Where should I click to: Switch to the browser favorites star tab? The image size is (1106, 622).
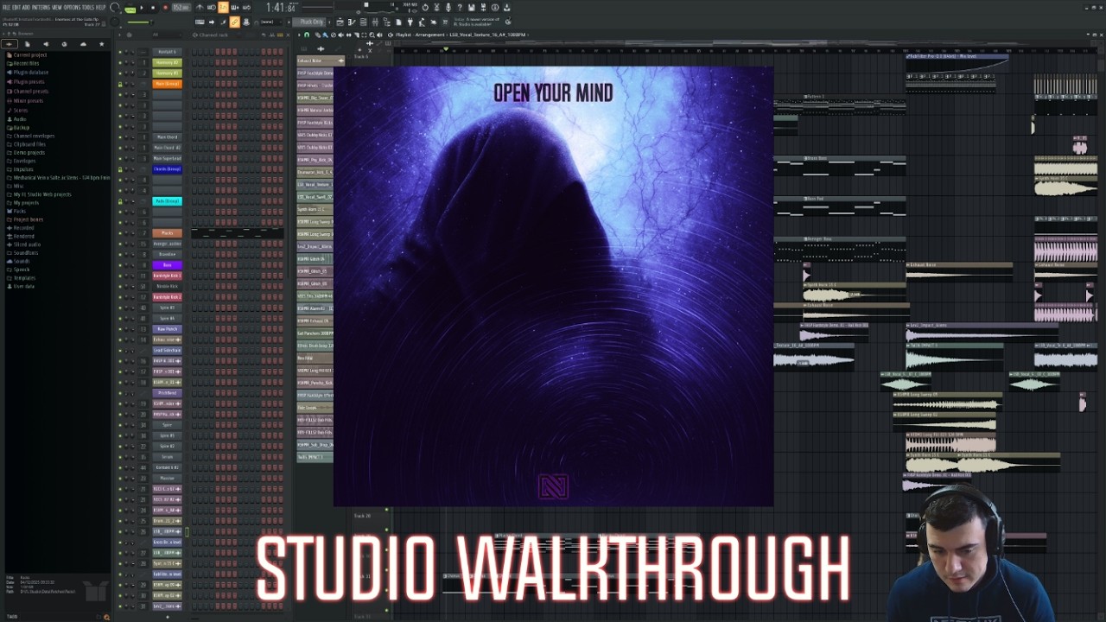[102, 44]
